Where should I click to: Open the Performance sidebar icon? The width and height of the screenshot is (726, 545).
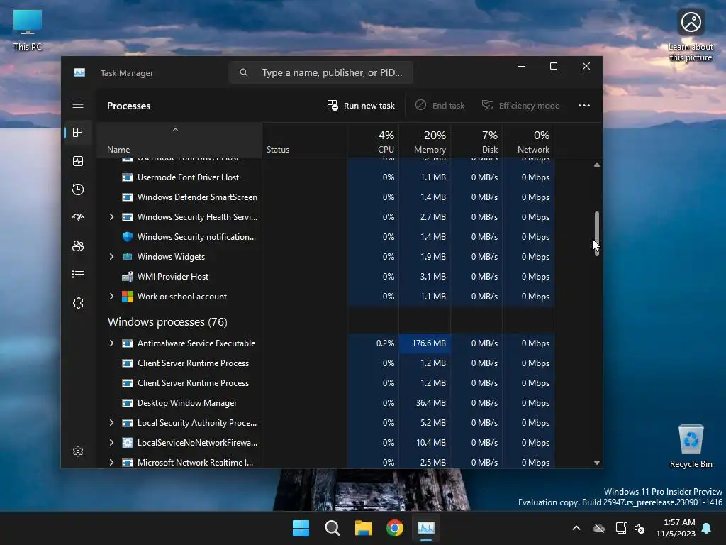click(78, 161)
